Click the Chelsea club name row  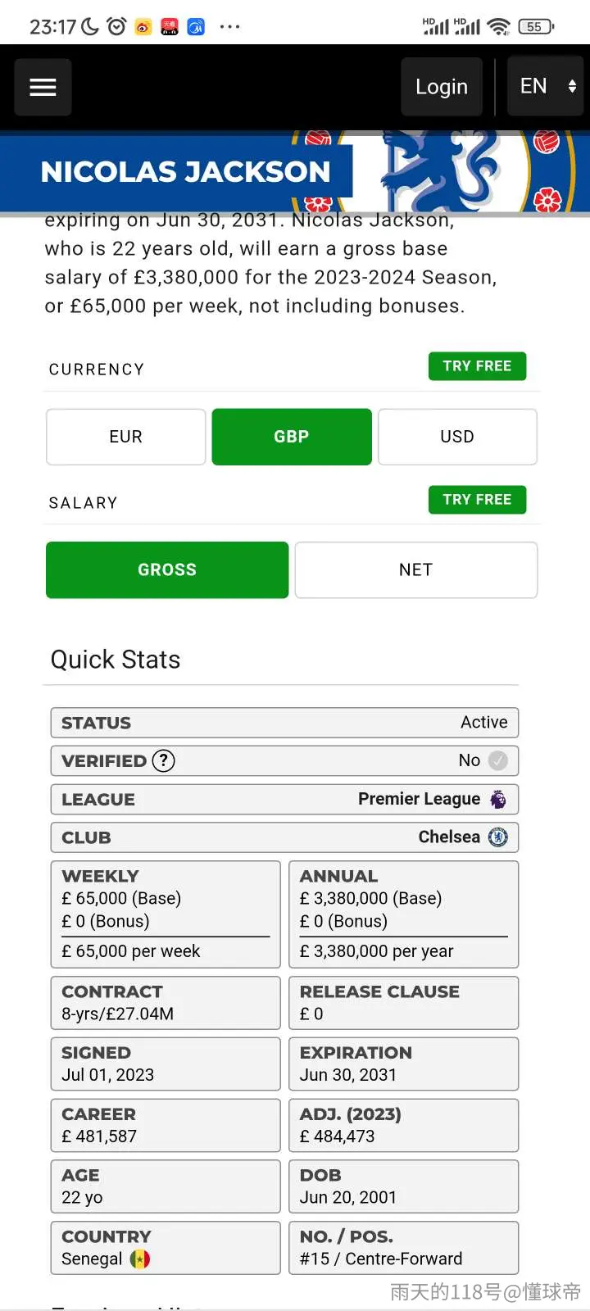pos(284,837)
